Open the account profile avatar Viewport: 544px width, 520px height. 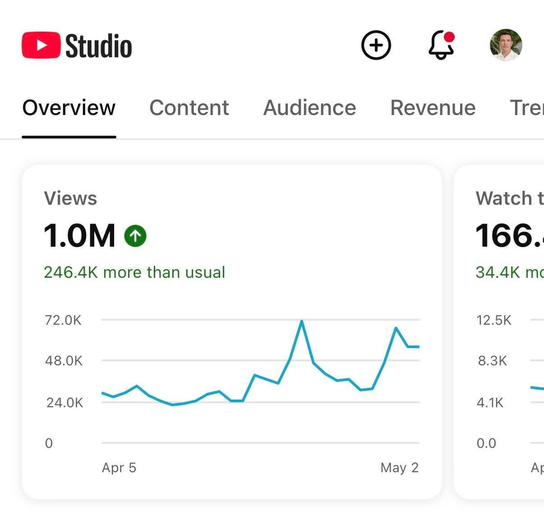[506, 45]
